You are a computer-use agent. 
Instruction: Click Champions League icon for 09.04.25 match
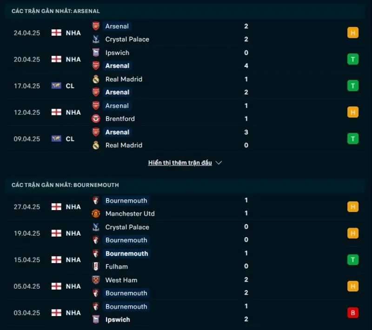[56, 139]
